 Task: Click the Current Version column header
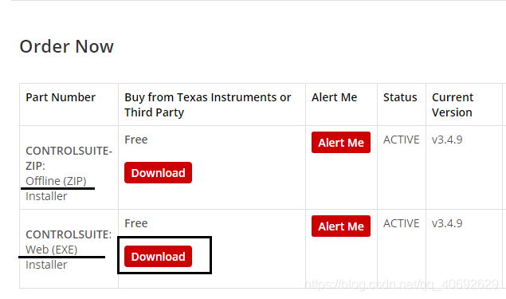(453, 104)
